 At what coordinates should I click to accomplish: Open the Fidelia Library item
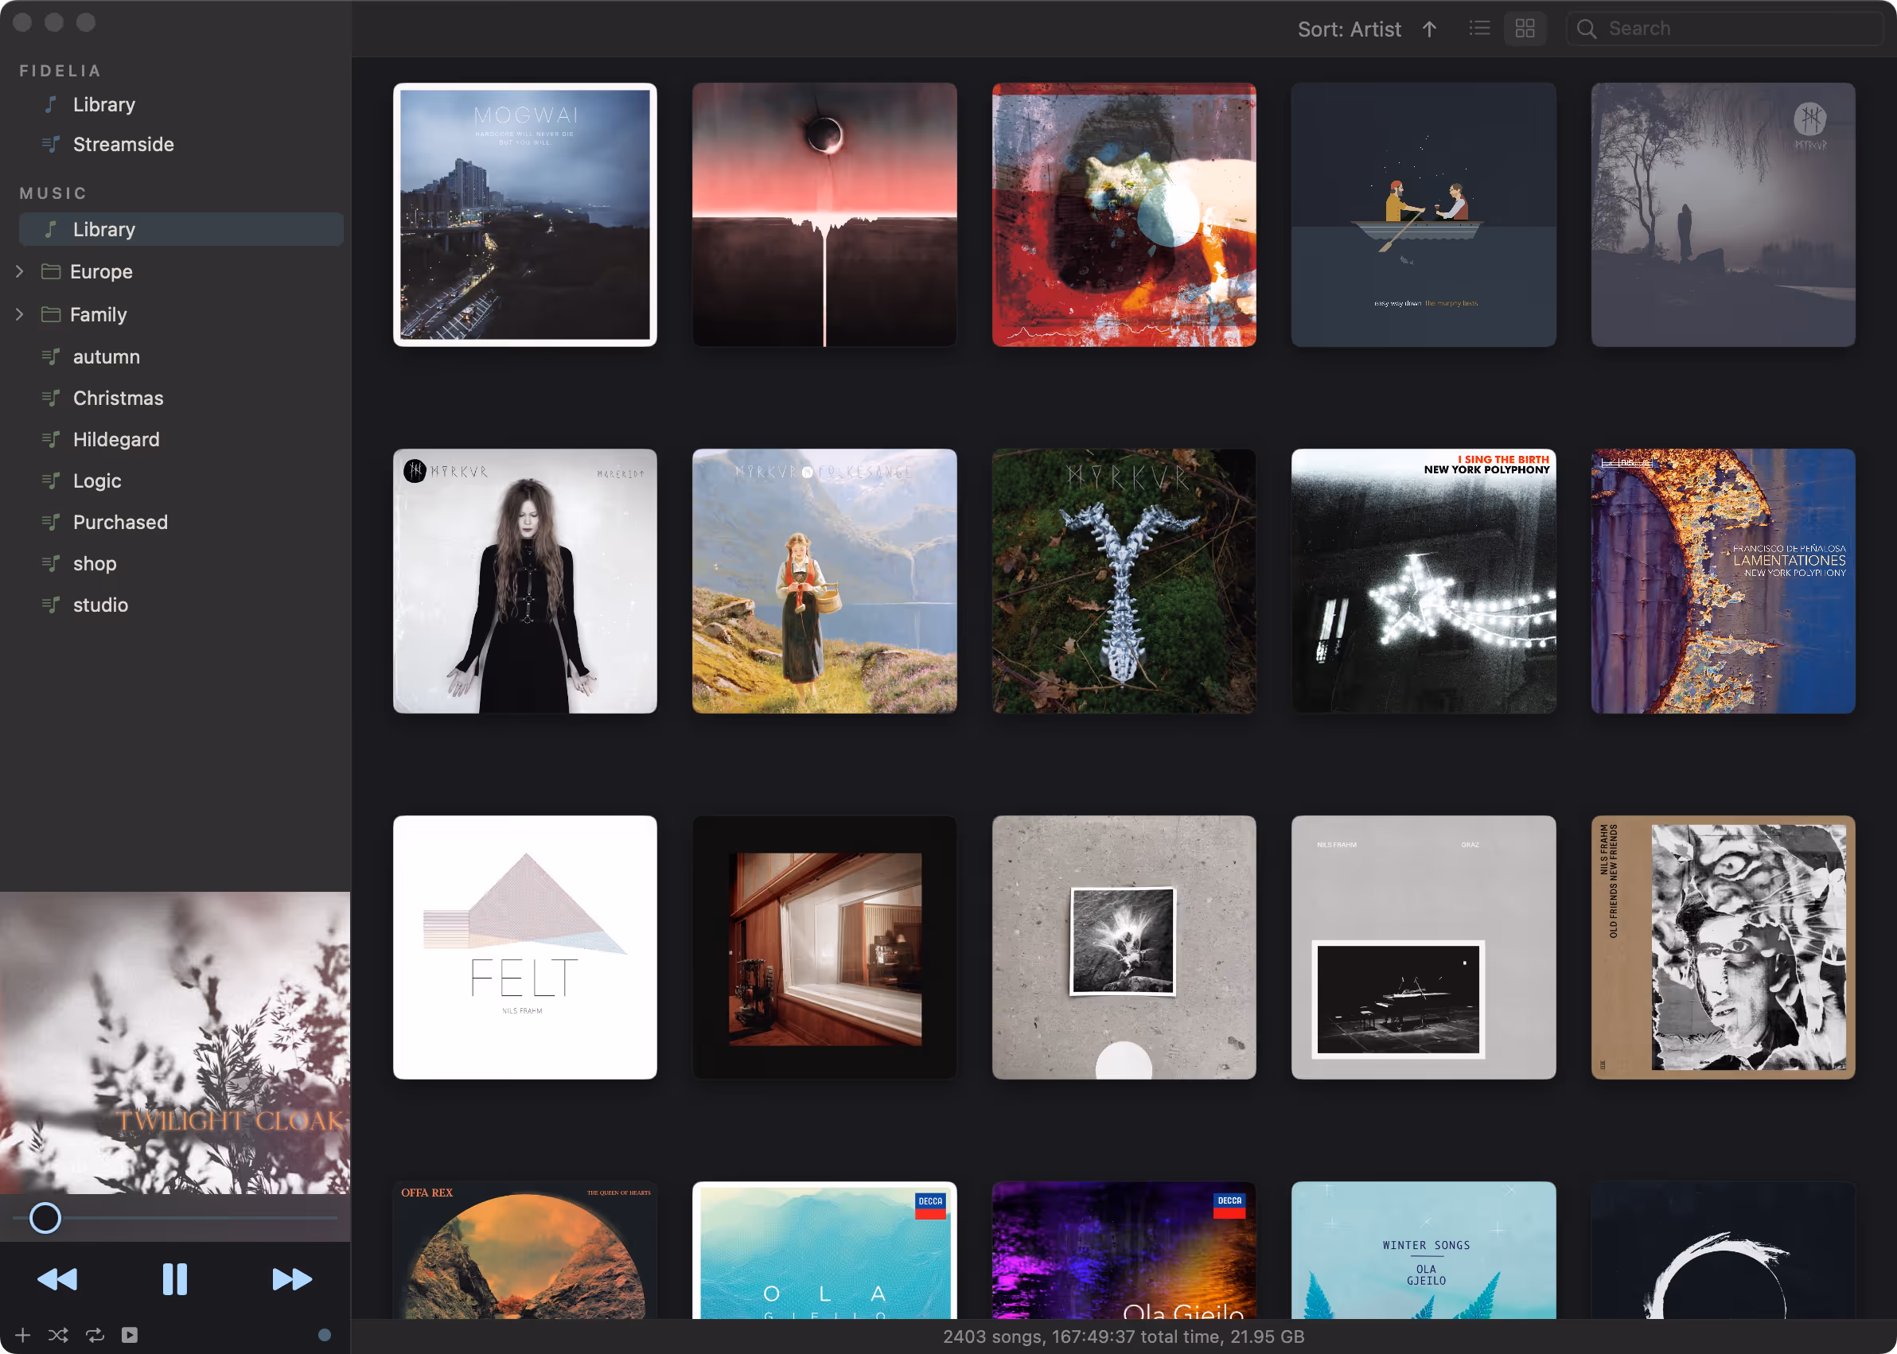point(103,104)
